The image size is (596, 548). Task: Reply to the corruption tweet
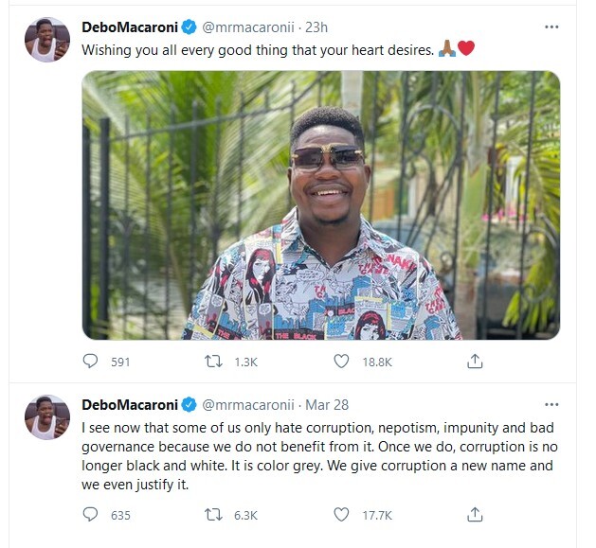91,515
